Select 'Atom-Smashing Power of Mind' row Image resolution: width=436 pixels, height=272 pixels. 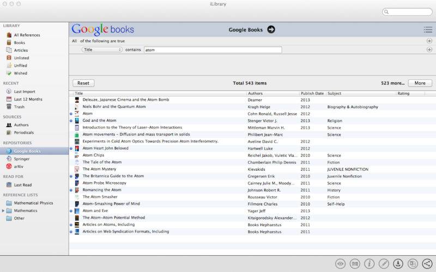point(252,204)
